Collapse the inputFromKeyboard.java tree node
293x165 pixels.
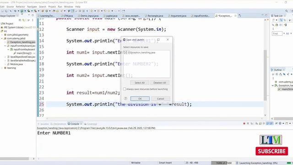coord(5,46)
